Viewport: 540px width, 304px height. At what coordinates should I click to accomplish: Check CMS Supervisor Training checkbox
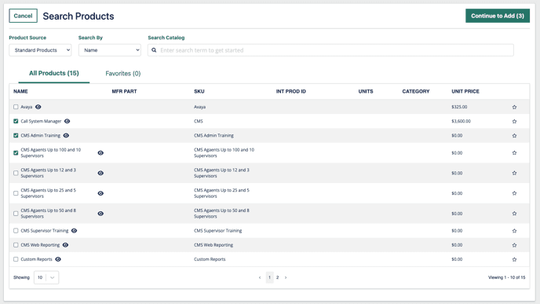[16, 231]
